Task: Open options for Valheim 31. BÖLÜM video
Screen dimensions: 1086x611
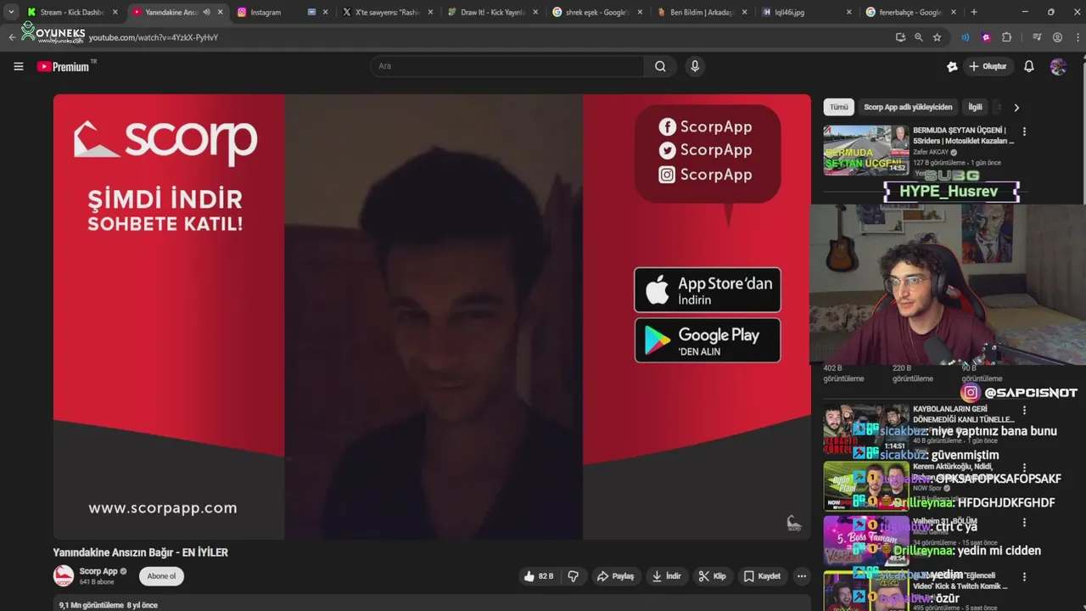Action: [x=1024, y=523]
